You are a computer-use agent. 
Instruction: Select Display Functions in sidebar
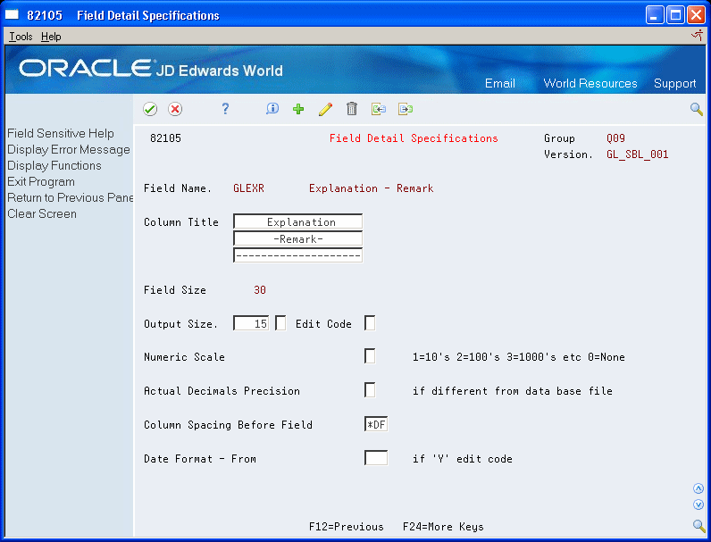click(54, 165)
